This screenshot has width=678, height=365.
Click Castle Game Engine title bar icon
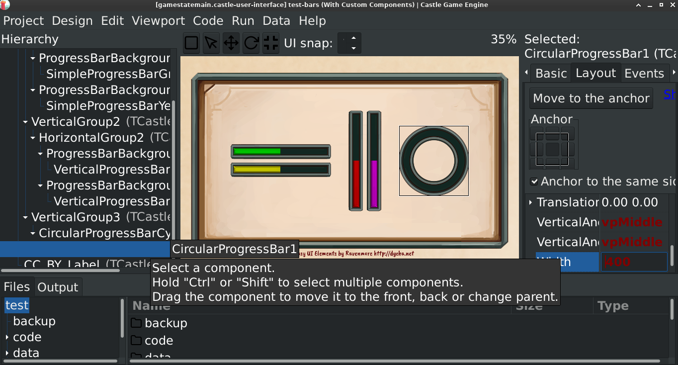(x=5, y=4)
